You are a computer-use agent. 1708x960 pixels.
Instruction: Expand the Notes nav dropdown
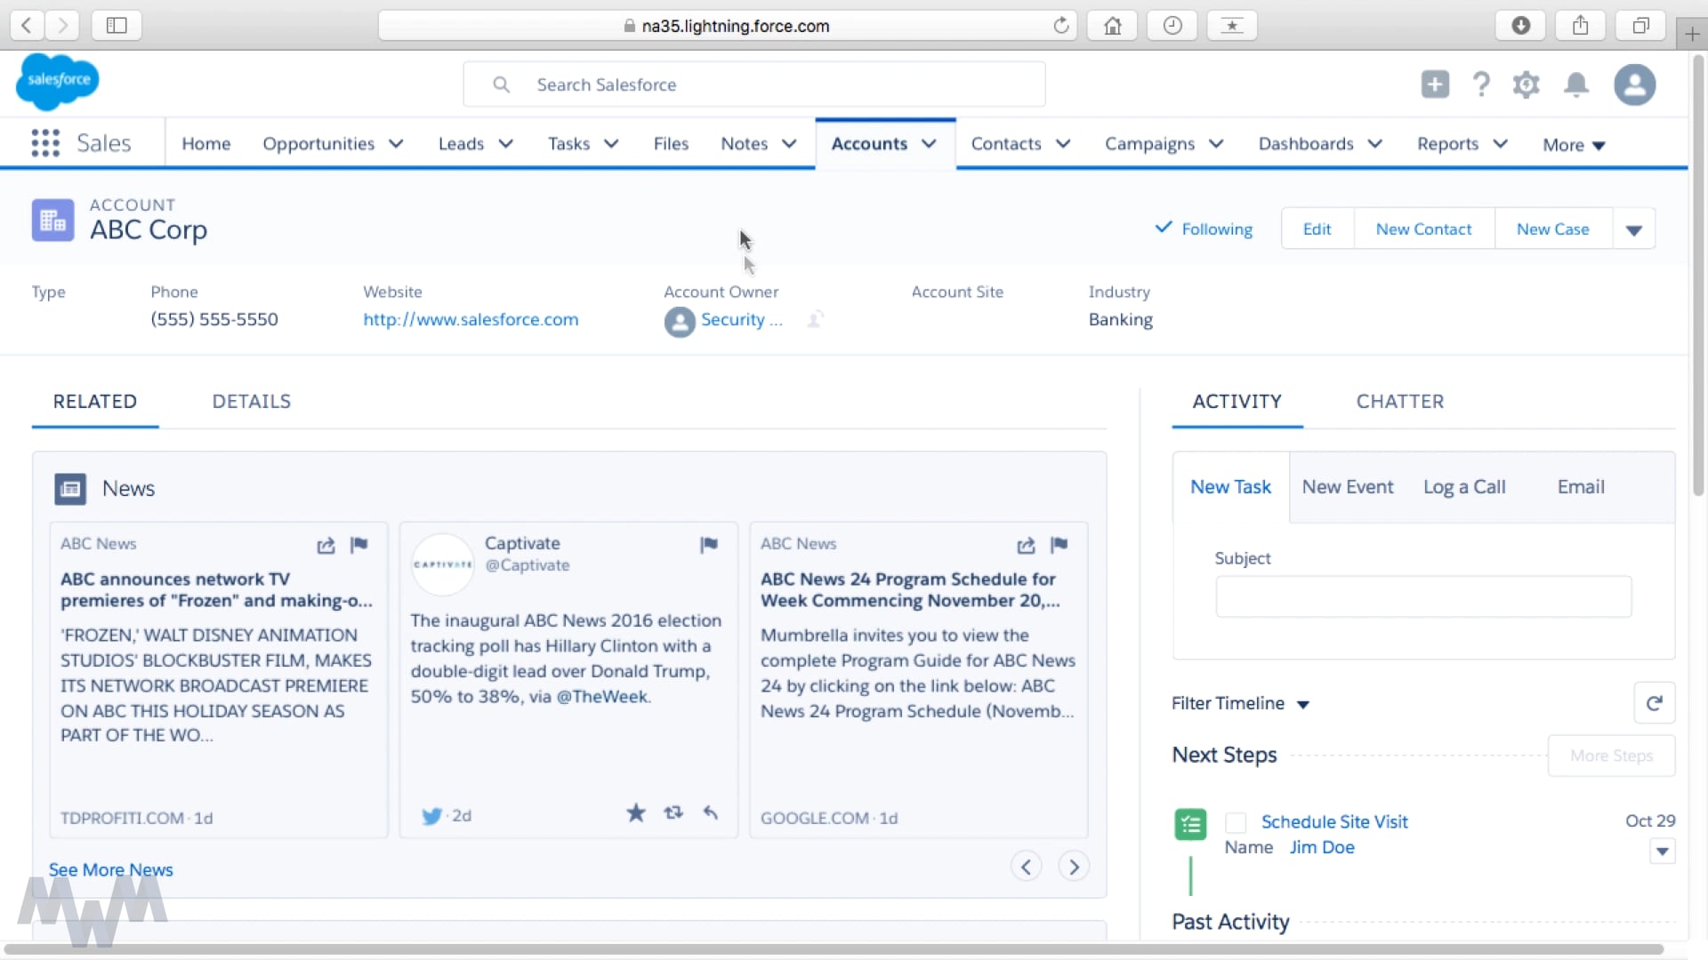[x=789, y=144]
